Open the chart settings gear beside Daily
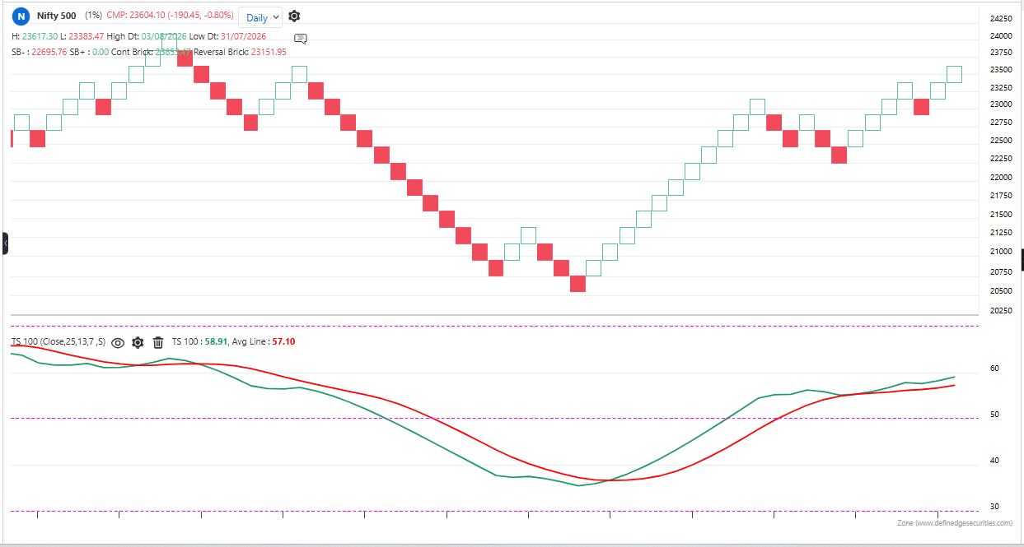1024x547 pixels. point(294,16)
